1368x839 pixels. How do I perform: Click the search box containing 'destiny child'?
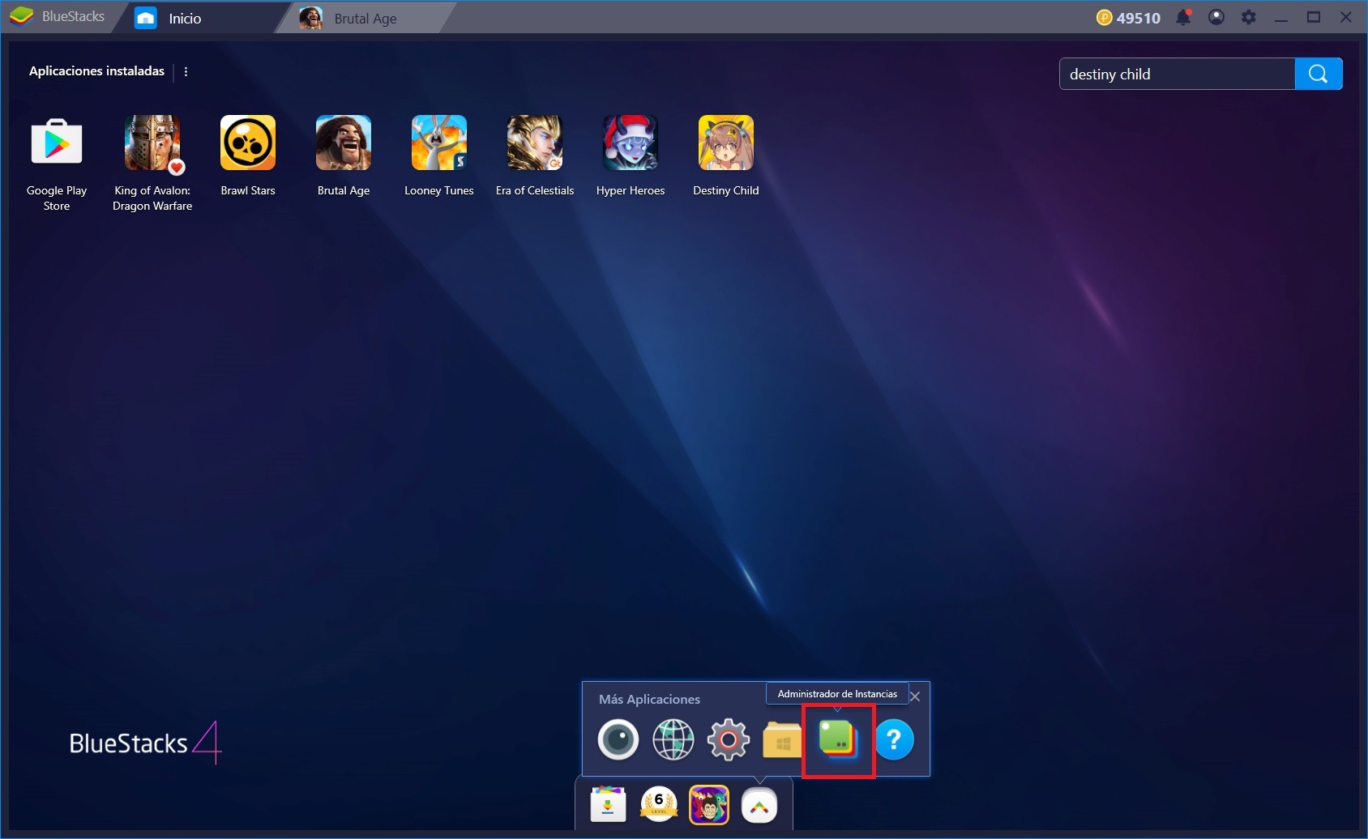1177,74
